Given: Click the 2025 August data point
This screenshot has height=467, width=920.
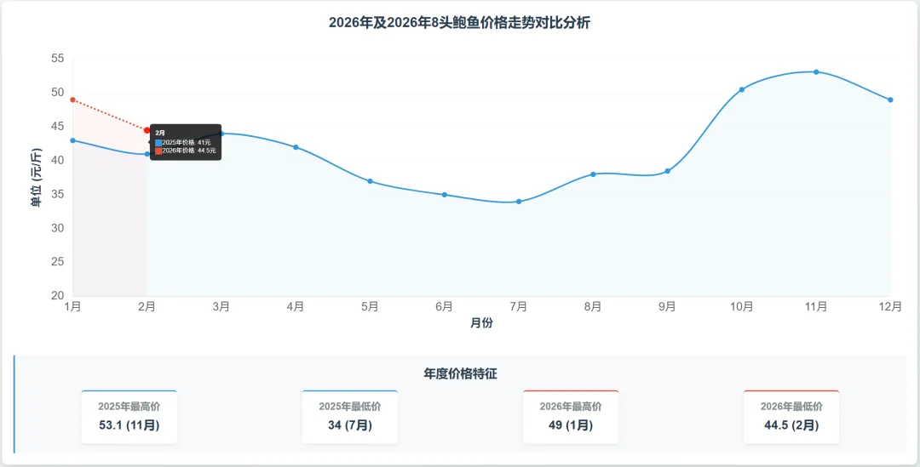Looking at the screenshot, I should click(x=593, y=174).
